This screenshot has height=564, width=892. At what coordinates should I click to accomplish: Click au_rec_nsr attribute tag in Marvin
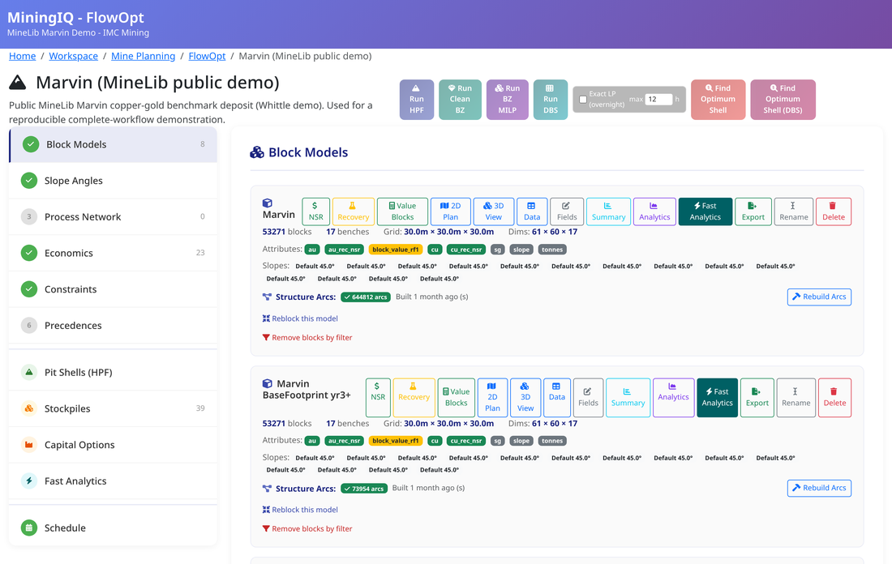pyautogui.click(x=344, y=250)
